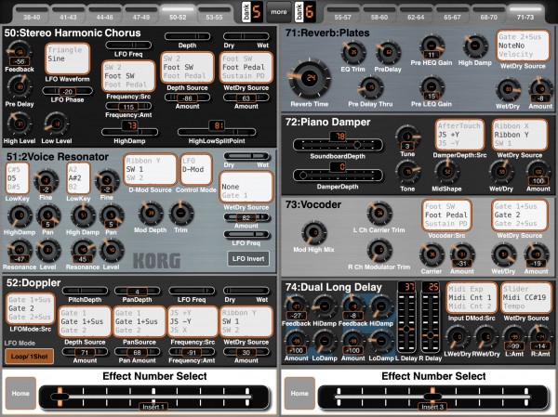Toggle the LFO Invert switch

click(x=248, y=259)
